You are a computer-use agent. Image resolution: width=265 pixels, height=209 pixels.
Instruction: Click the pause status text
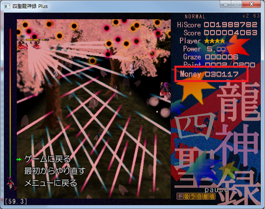[216, 190]
